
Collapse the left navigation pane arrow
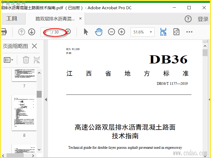coord(46,100)
